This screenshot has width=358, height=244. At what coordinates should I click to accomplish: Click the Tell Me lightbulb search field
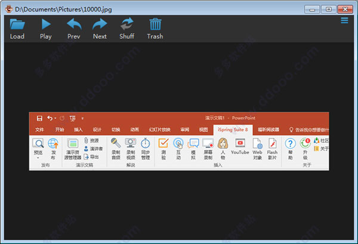coord(309,130)
